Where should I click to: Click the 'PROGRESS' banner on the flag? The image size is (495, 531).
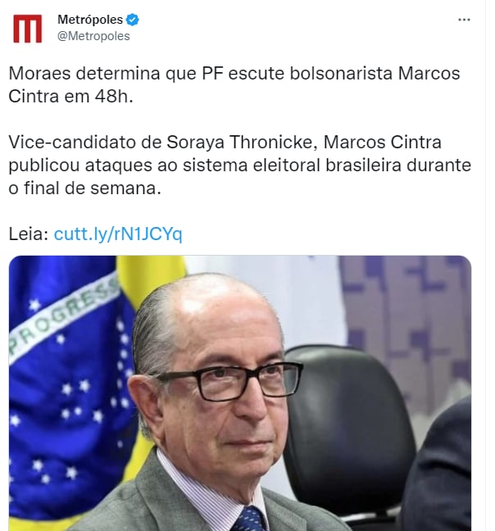click(63, 318)
